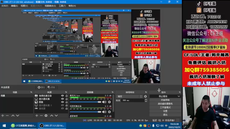Open the 视图(V) menu
Image resolution: width=230 pixels, height=129 pixels.
click(24, 6)
